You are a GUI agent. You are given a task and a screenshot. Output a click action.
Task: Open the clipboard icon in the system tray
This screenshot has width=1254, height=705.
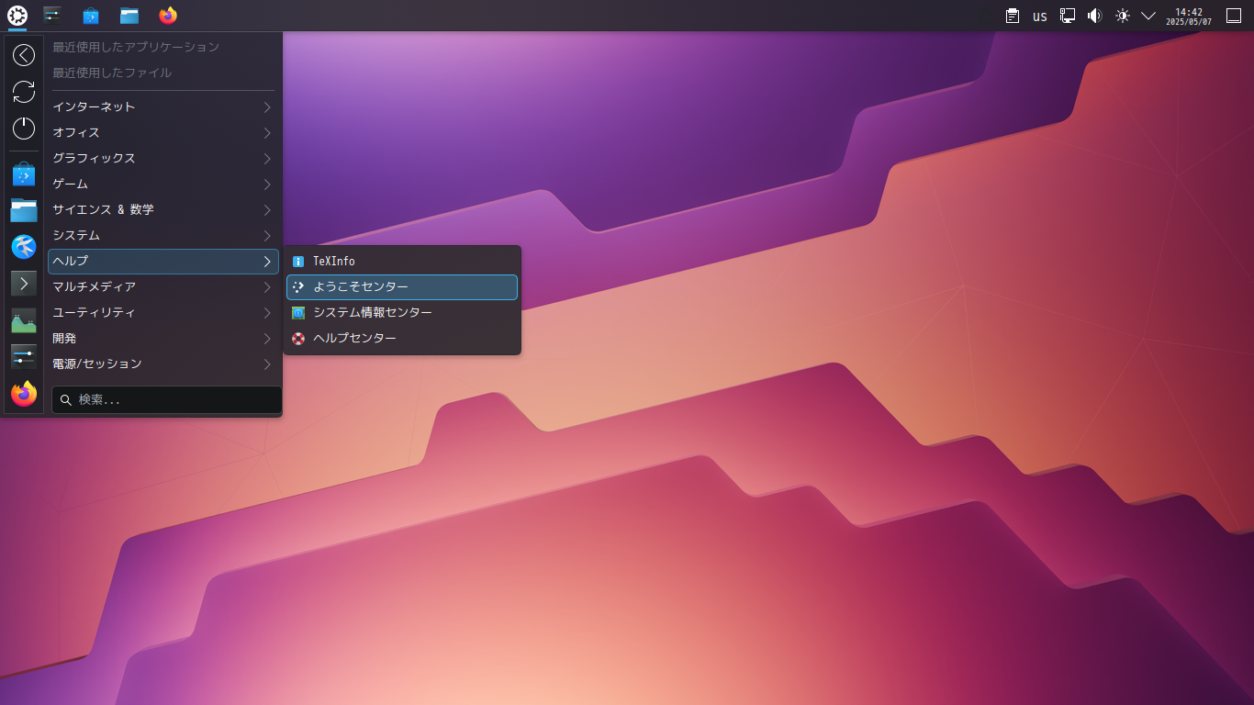[x=1012, y=16]
